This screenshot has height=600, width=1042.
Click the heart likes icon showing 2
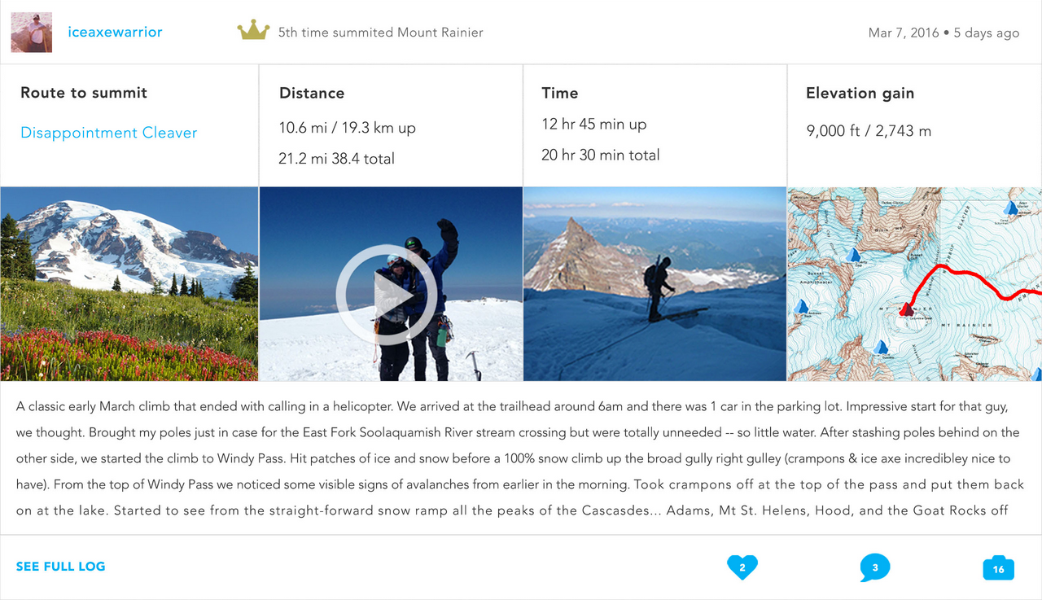(742, 567)
